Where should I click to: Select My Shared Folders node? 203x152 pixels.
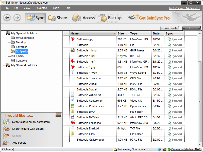[x=24, y=65]
